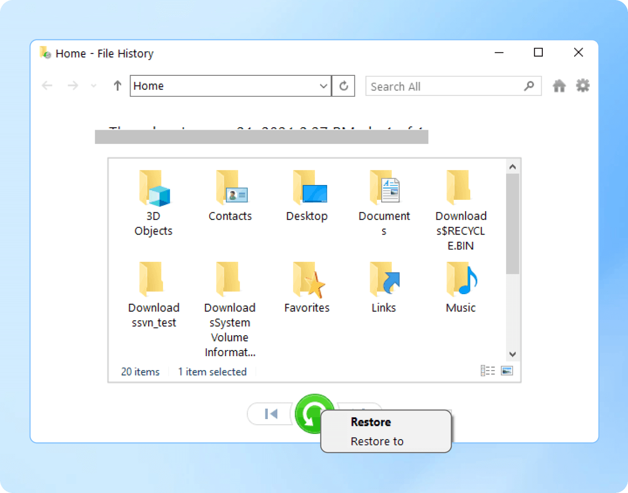Click the "Favorites" folder label
Viewport: 628px width, 493px height.
(307, 308)
